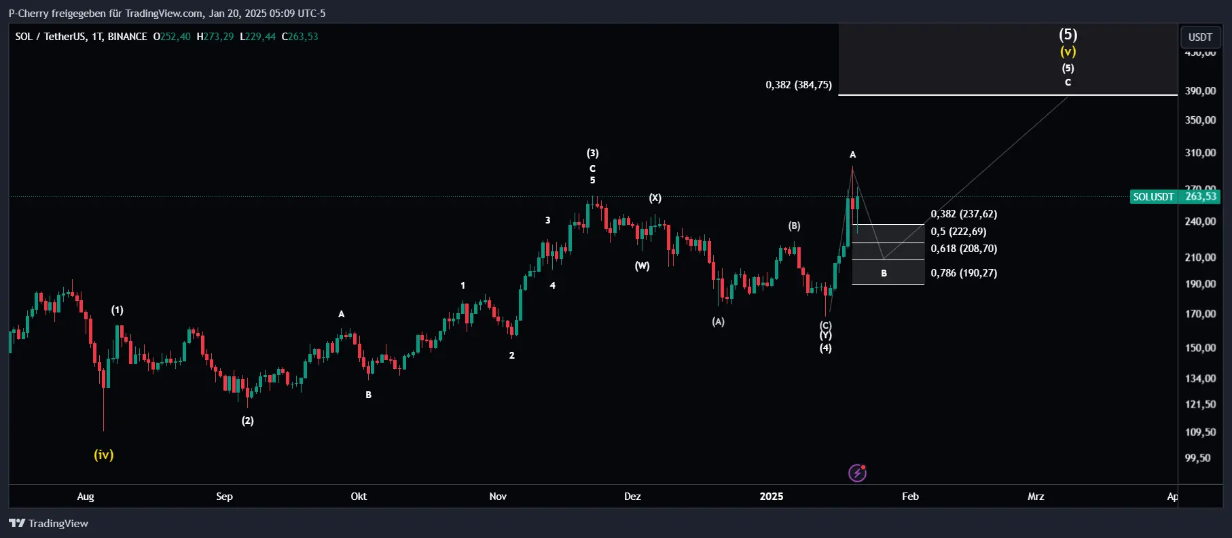Click 310,00 on the price axis
1232x538 pixels.
point(1201,153)
